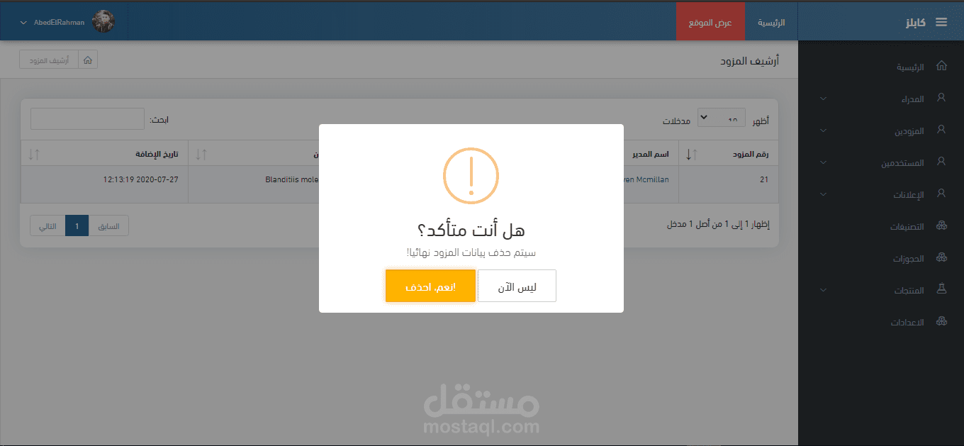The height and width of the screenshot is (446, 964).
Task: Focus the ابحث search field
Action: (87, 119)
